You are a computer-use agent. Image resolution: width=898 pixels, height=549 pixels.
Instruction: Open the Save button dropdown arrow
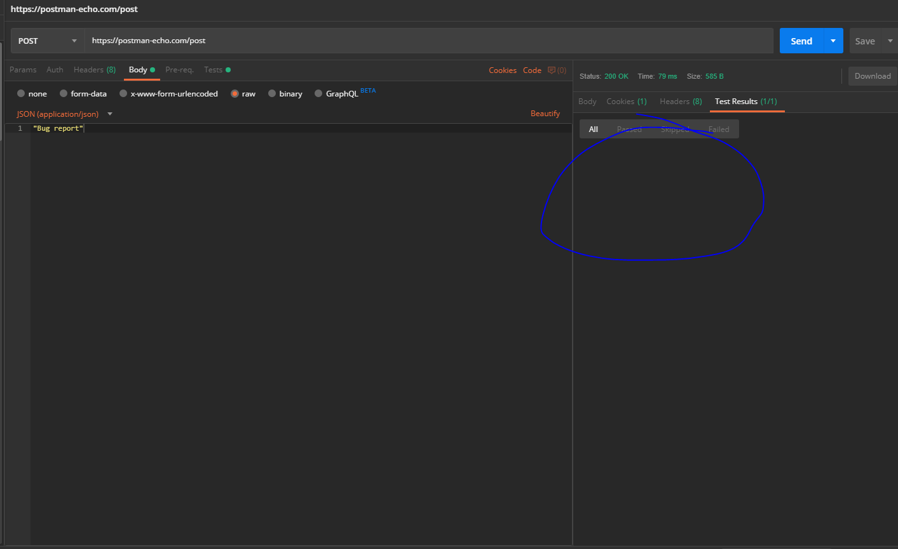click(890, 40)
